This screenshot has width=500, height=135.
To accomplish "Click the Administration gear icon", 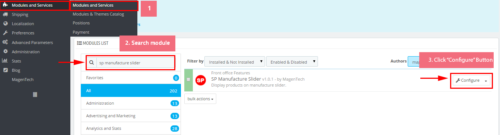I will coord(5,51).
